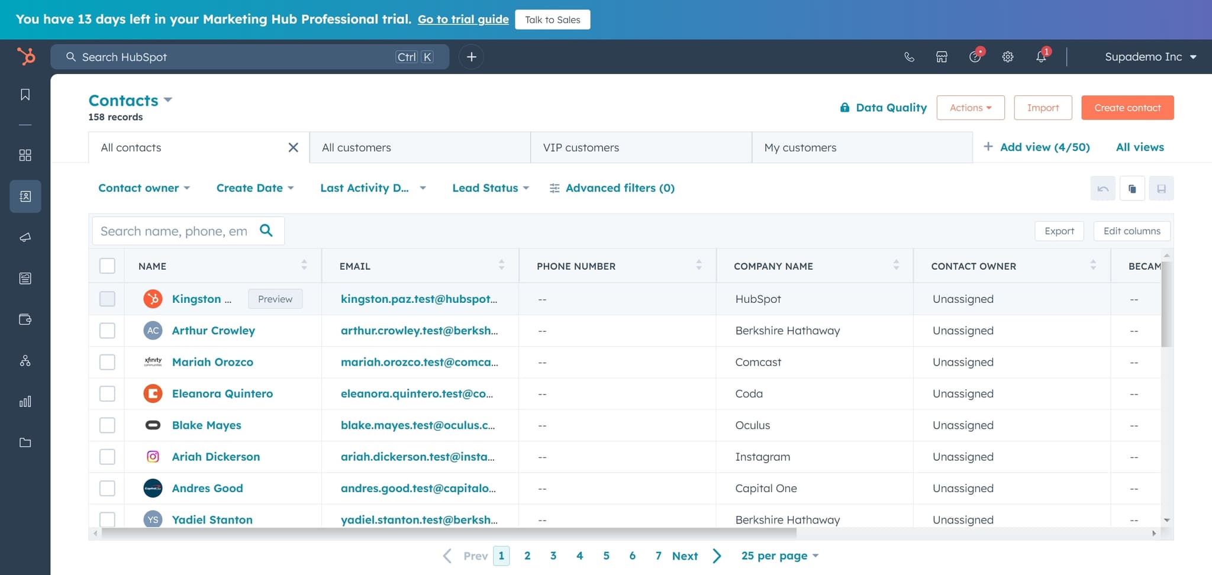The width and height of the screenshot is (1212, 575).
Task: Click the search name, phone, email field
Action: 178,231
